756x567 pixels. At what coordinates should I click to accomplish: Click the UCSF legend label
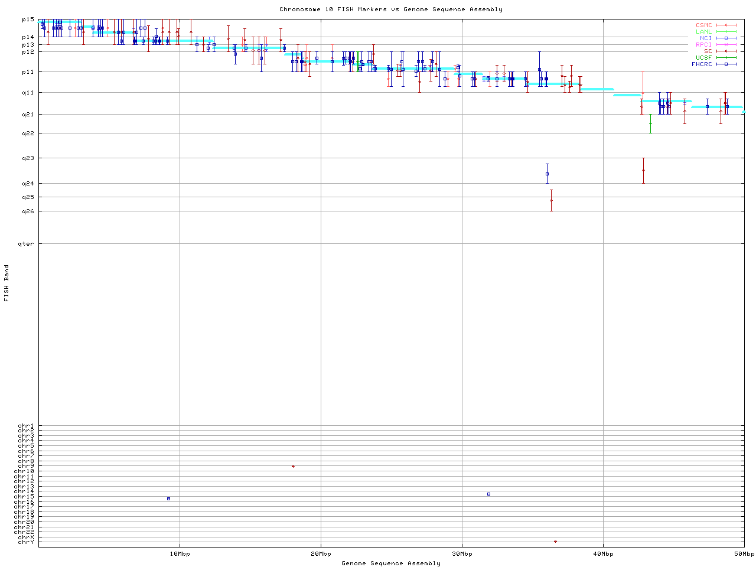tap(703, 57)
